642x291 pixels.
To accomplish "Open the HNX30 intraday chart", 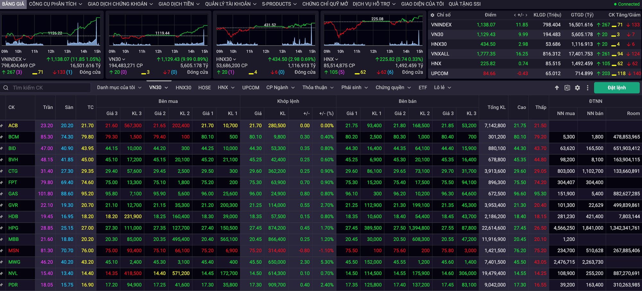I will [266, 30].
